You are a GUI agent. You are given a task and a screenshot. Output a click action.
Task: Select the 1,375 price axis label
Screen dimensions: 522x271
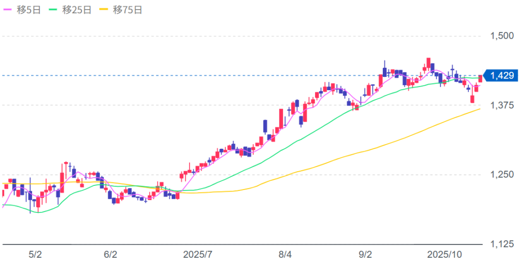tap(501, 105)
